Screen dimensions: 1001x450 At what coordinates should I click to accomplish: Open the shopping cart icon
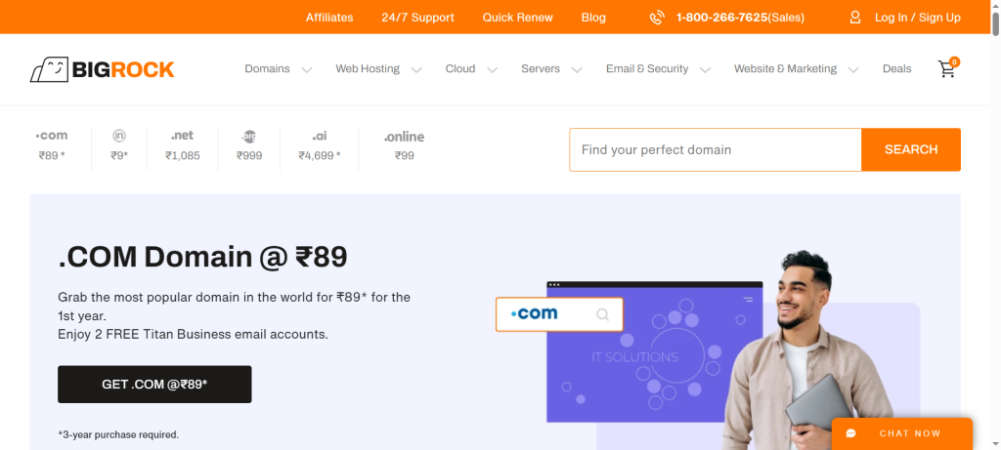click(x=946, y=68)
